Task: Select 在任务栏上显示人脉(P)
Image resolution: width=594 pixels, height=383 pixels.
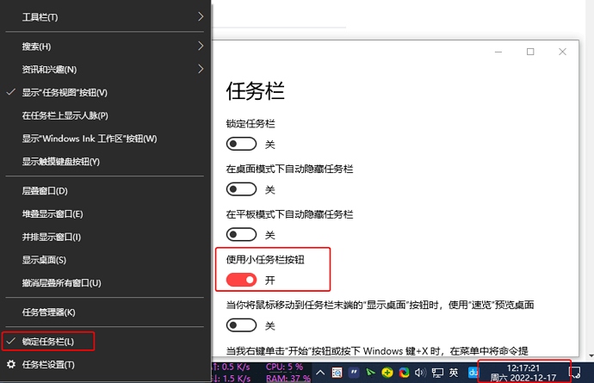Action: pyautogui.click(x=104, y=115)
